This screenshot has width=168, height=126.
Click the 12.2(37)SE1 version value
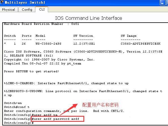[84, 44]
